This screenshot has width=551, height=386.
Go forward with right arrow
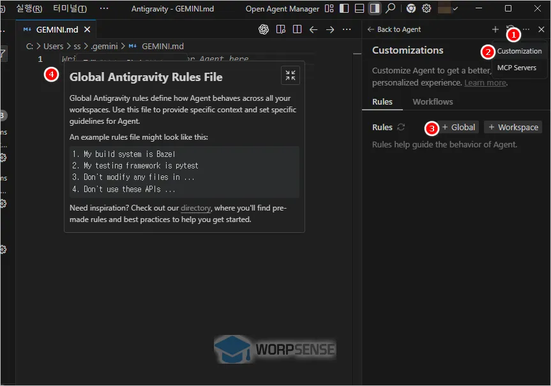click(x=330, y=29)
